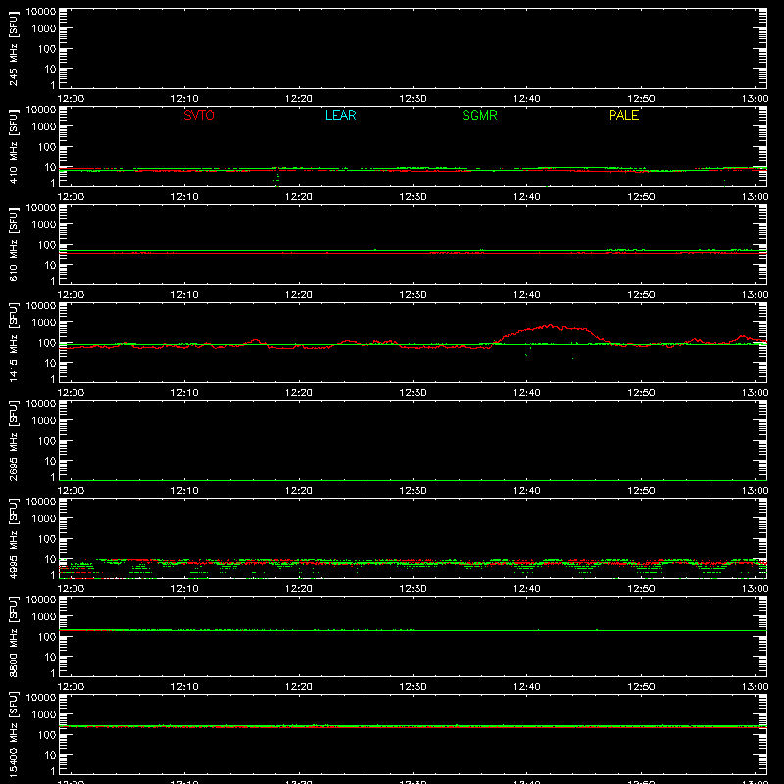Select the 2695 MHz [SFU] axis title
The height and width of the screenshot is (784, 784).
click(13, 440)
